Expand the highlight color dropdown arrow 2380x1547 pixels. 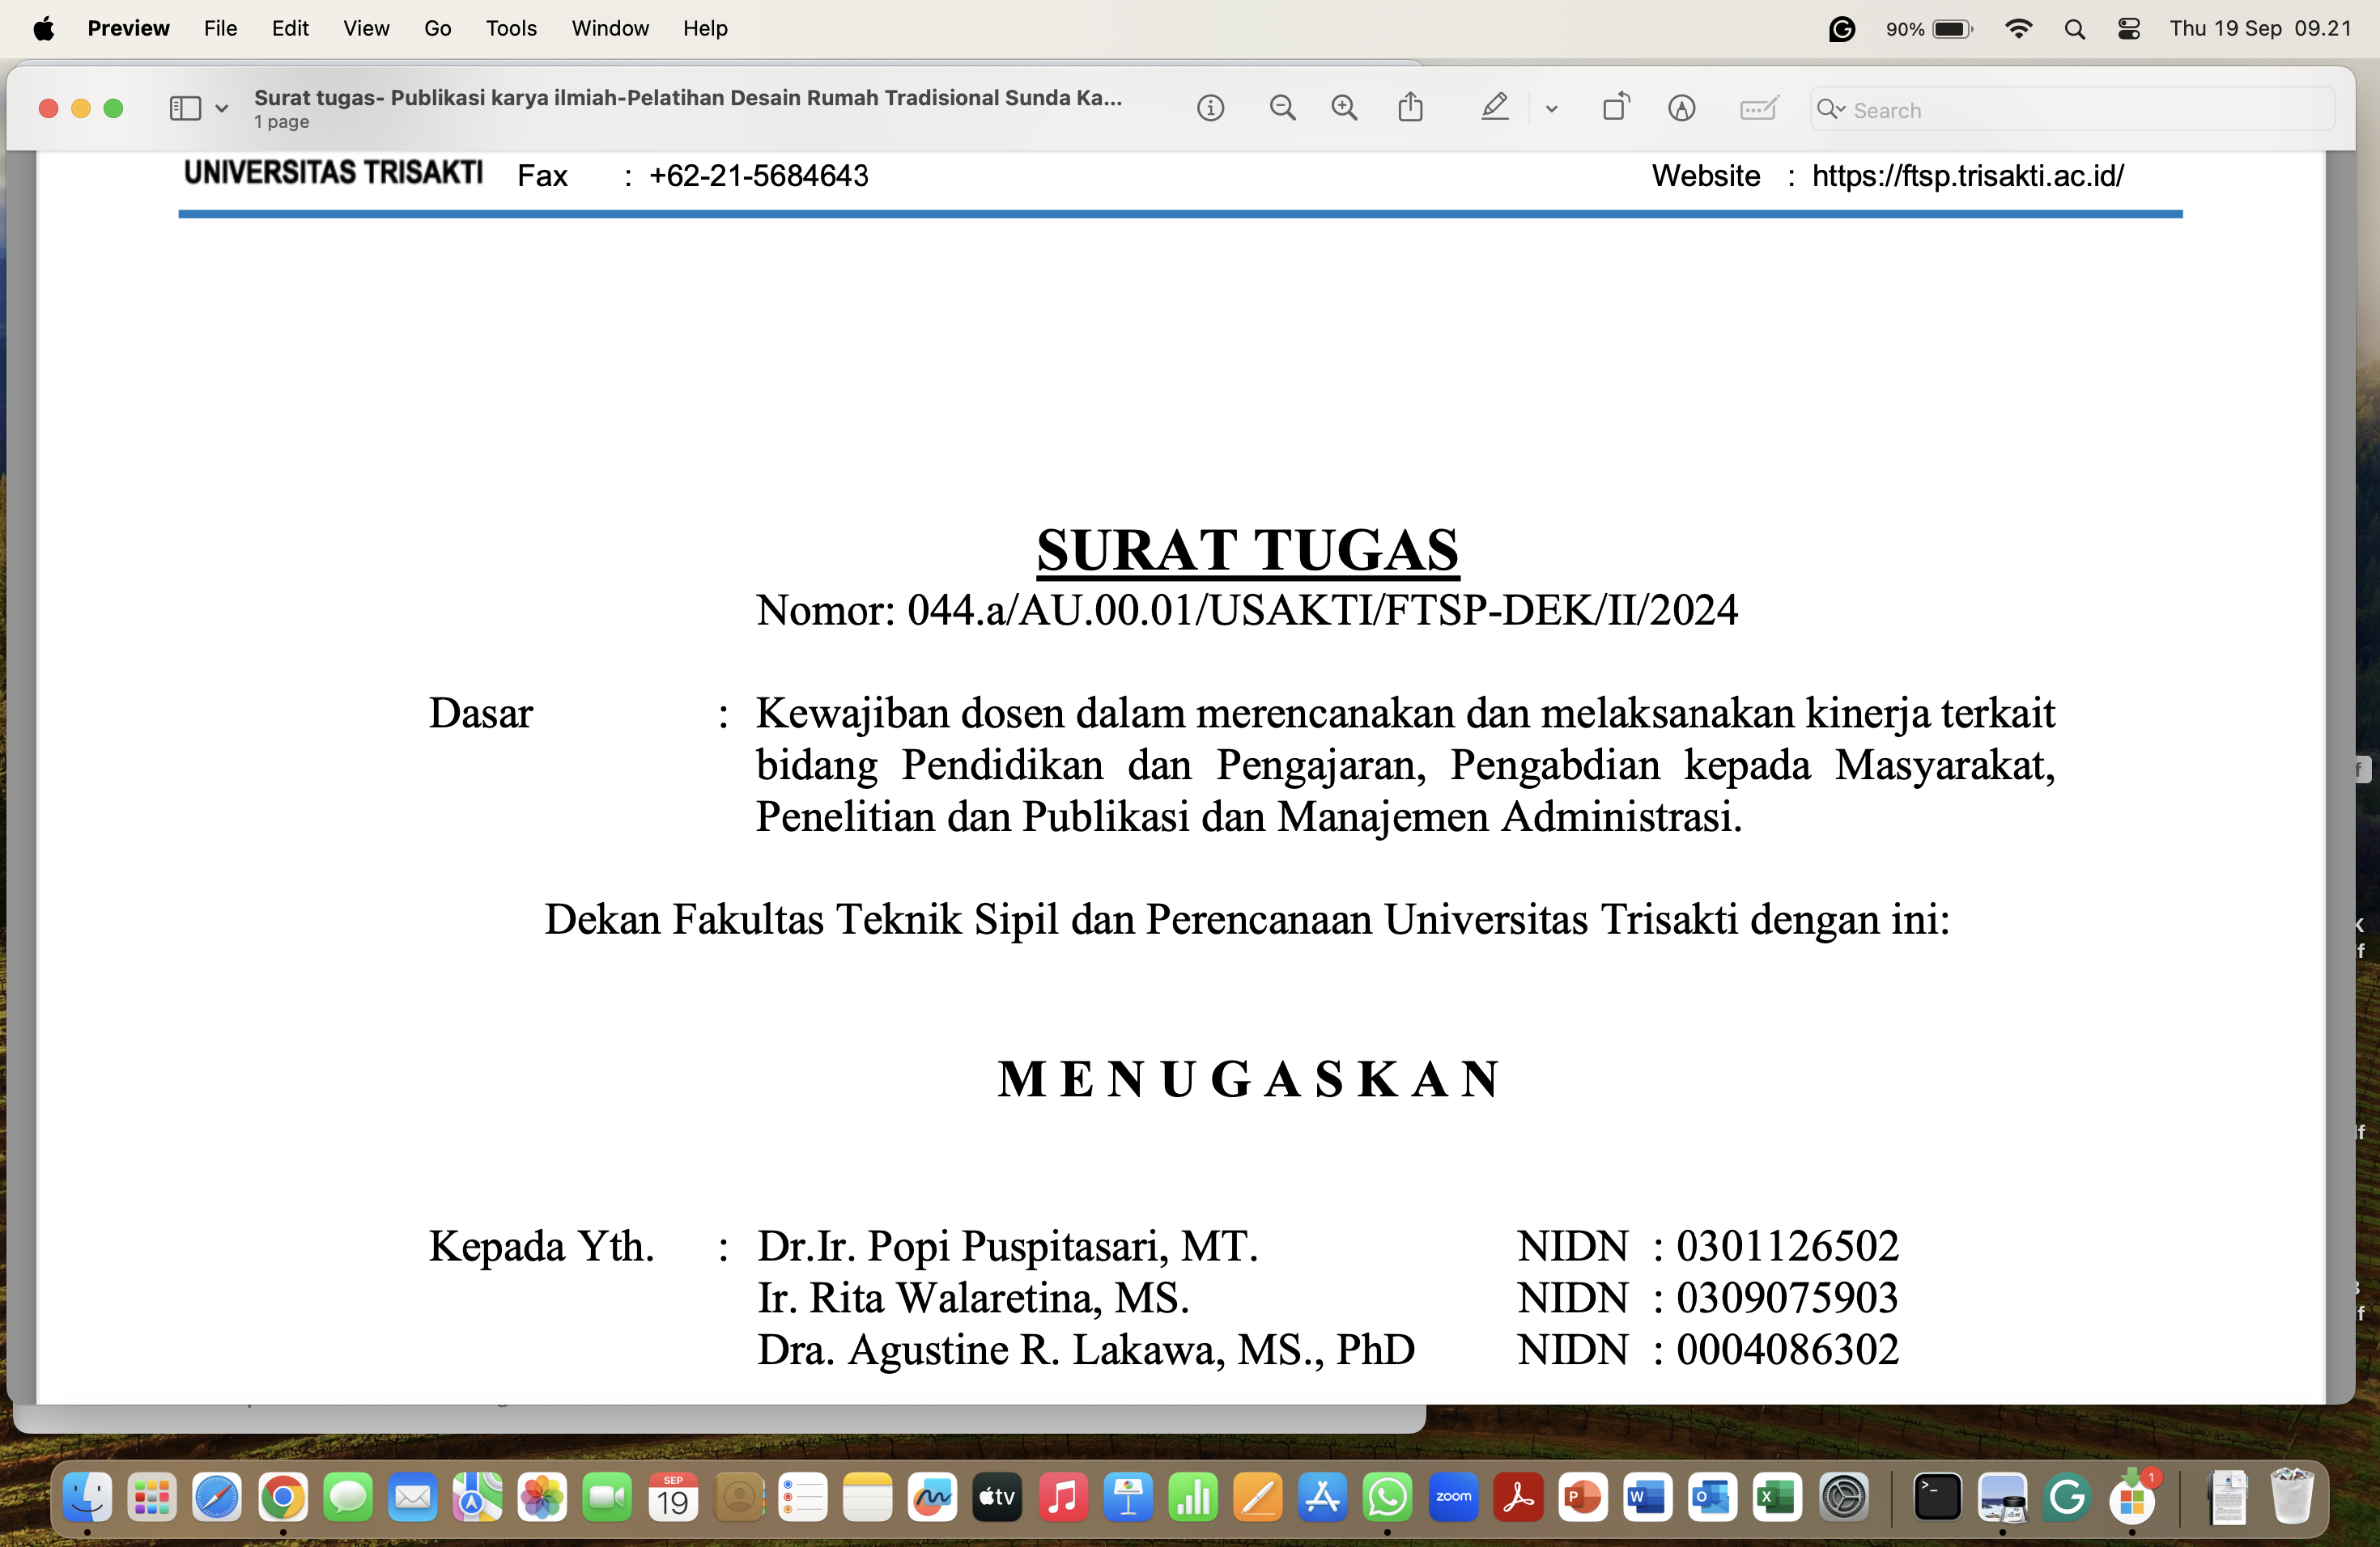[1551, 109]
